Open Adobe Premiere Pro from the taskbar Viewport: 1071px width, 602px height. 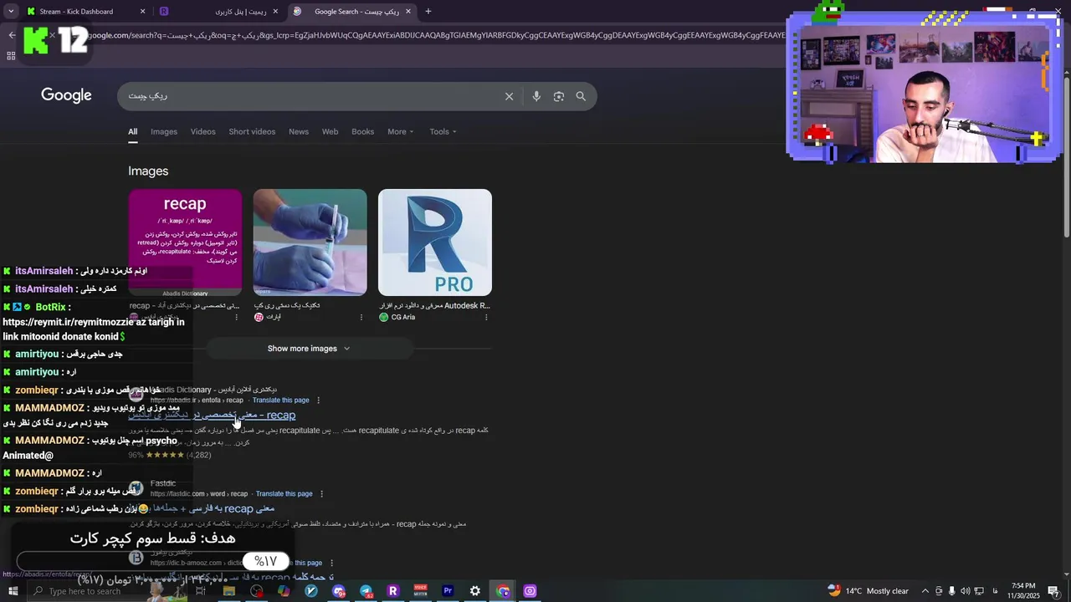coord(448,591)
